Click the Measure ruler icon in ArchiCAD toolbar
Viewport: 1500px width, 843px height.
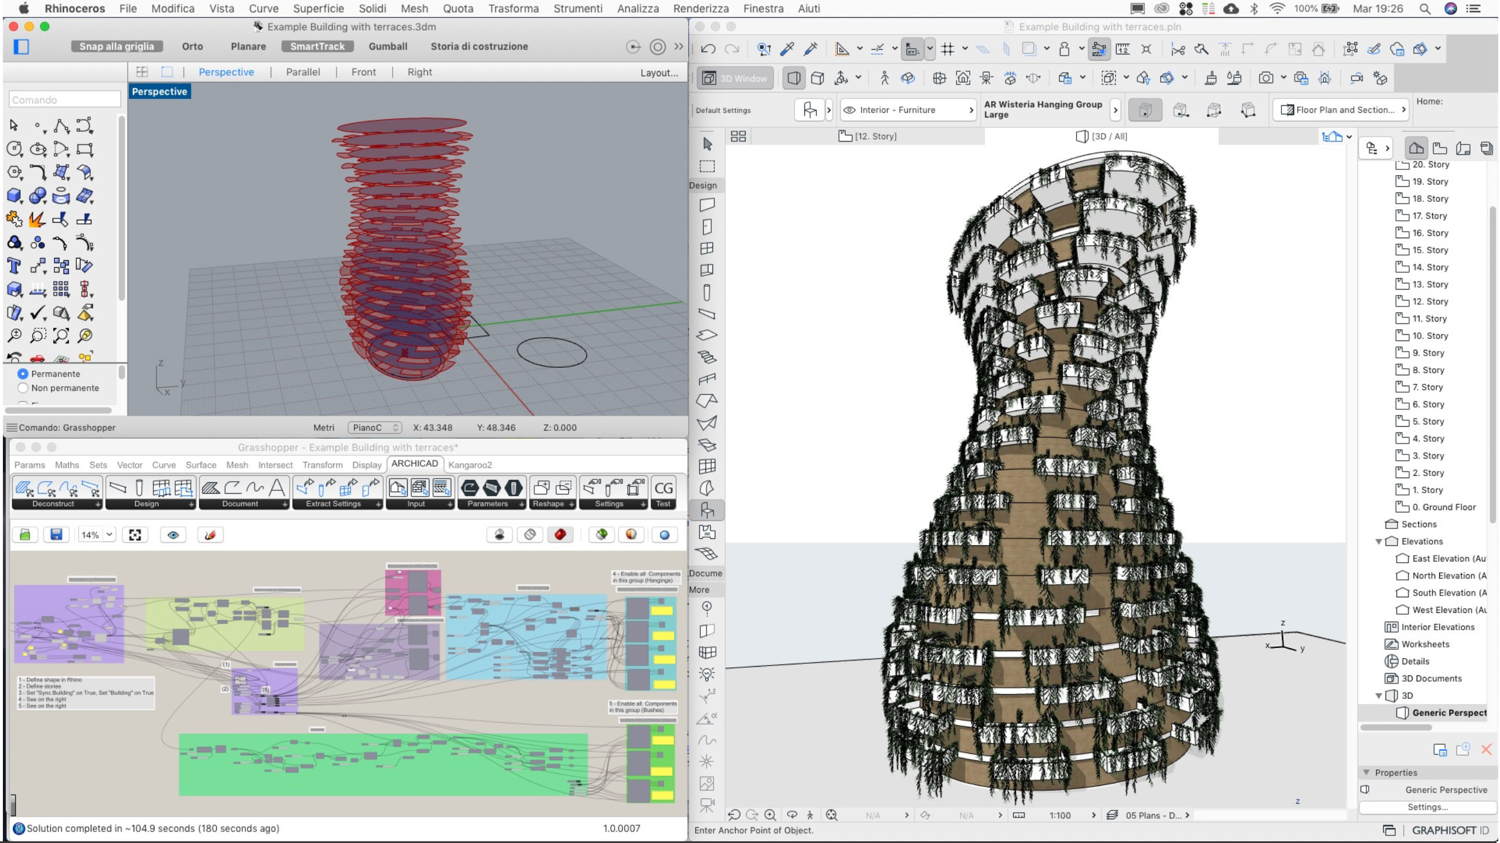(x=1123, y=49)
